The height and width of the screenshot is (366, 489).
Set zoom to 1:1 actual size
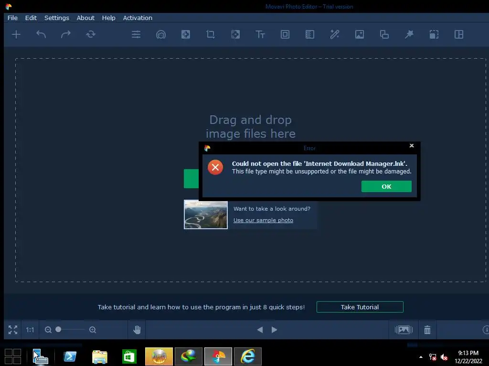[x=30, y=330]
